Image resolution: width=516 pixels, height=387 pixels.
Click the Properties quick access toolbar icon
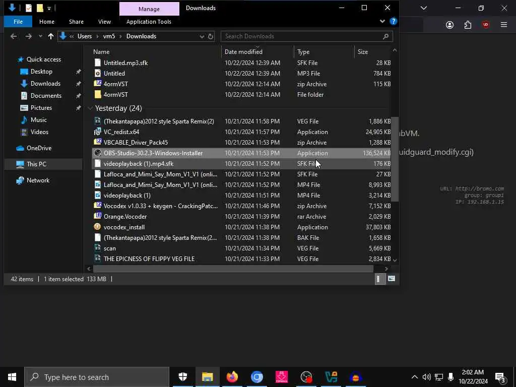pyautogui.click(x=29, y=8)
